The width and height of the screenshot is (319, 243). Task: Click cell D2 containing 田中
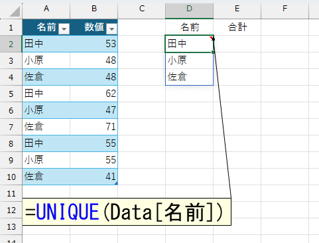coord(189,44)
